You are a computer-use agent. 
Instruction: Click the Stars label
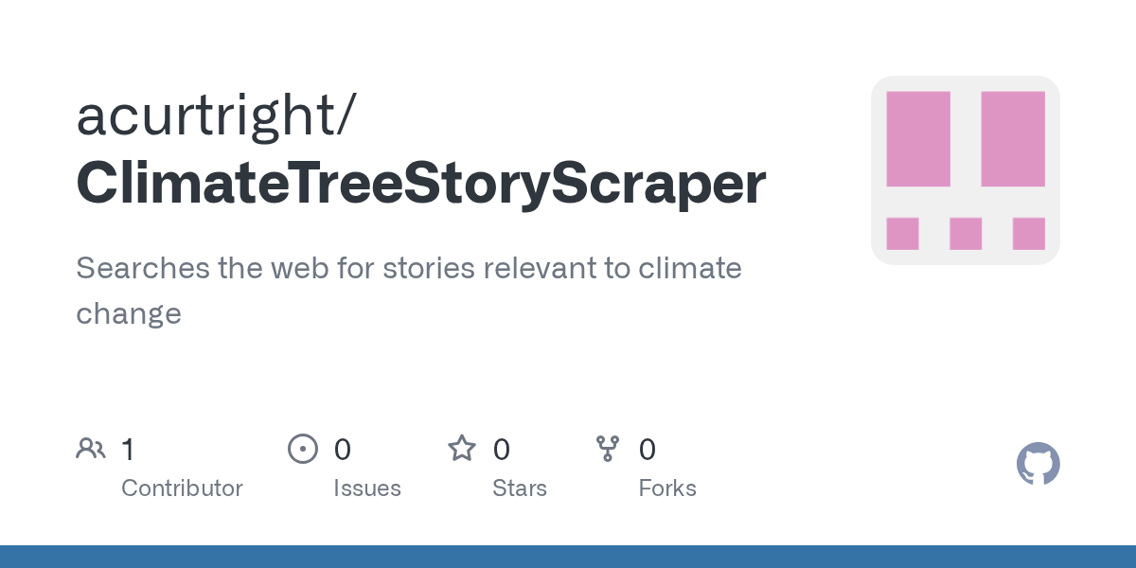[519, 488]
